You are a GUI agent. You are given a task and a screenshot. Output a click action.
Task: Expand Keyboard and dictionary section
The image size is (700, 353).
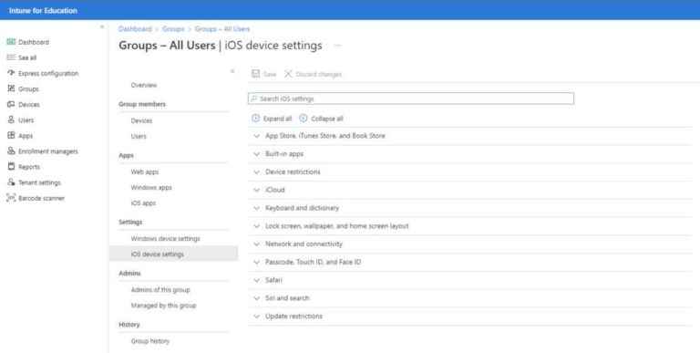tap(469, 208)
